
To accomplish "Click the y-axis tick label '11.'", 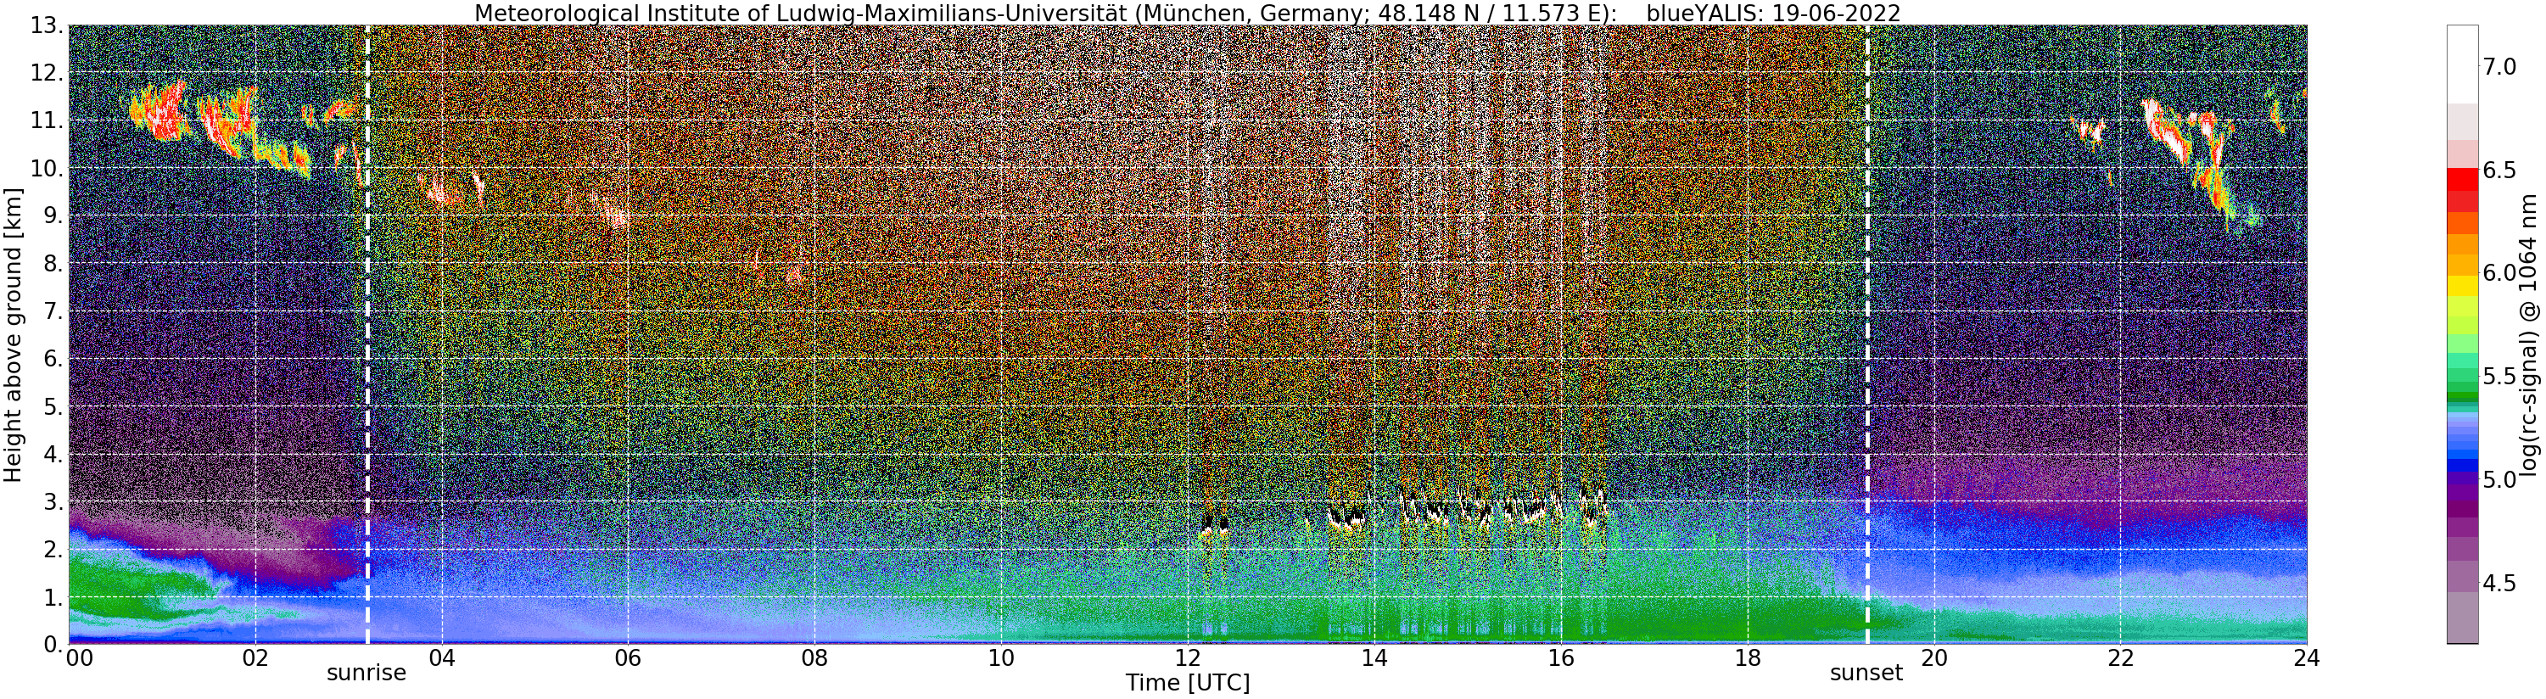I will click(x=47, y=120).
